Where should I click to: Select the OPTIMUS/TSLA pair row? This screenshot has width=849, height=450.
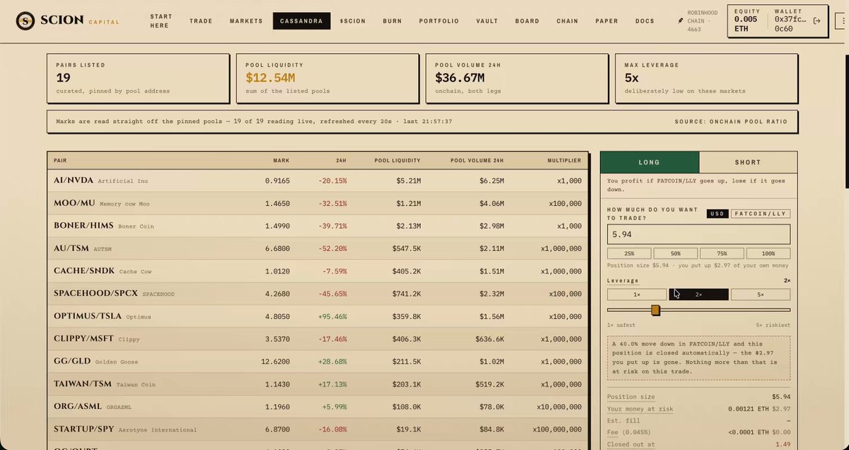[318, 316]
